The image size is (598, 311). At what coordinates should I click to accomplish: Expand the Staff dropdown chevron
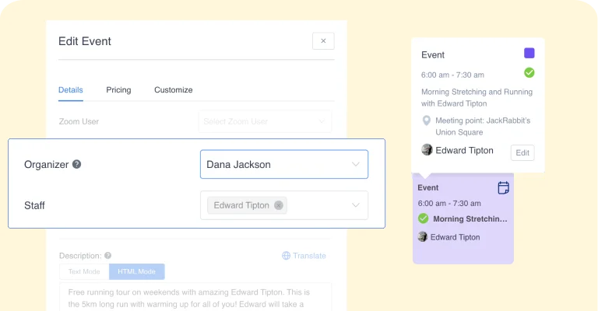pos(355,205)
